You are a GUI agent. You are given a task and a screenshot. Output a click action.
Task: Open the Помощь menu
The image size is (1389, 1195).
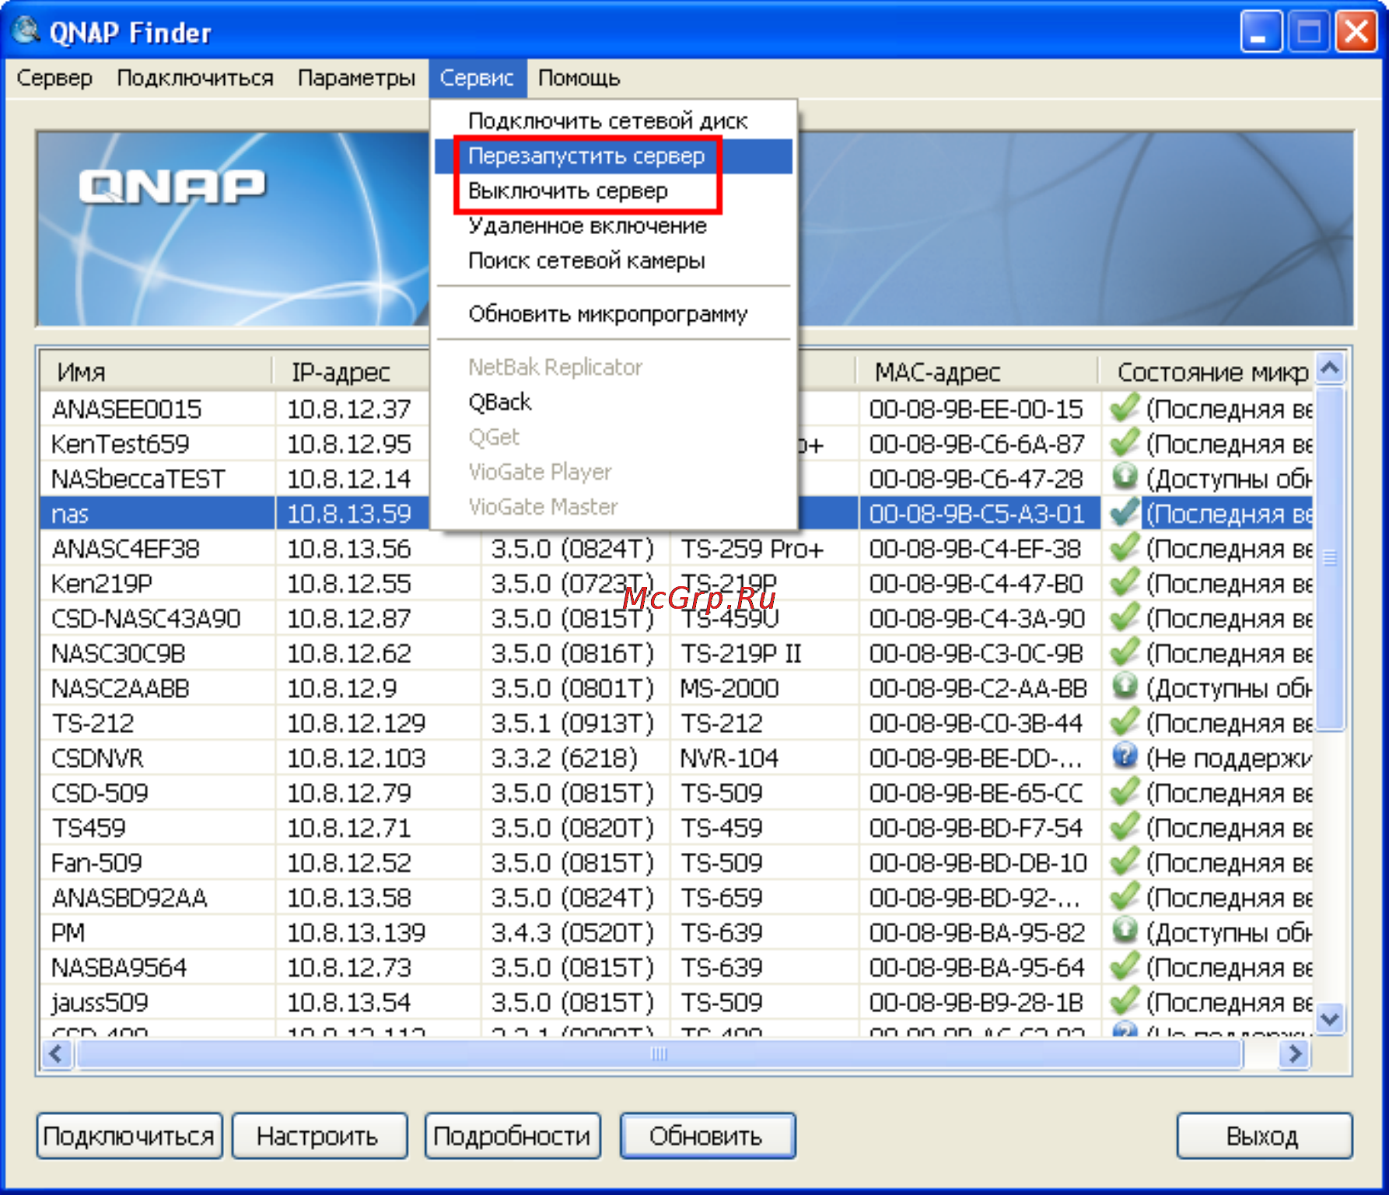(579, 78)
